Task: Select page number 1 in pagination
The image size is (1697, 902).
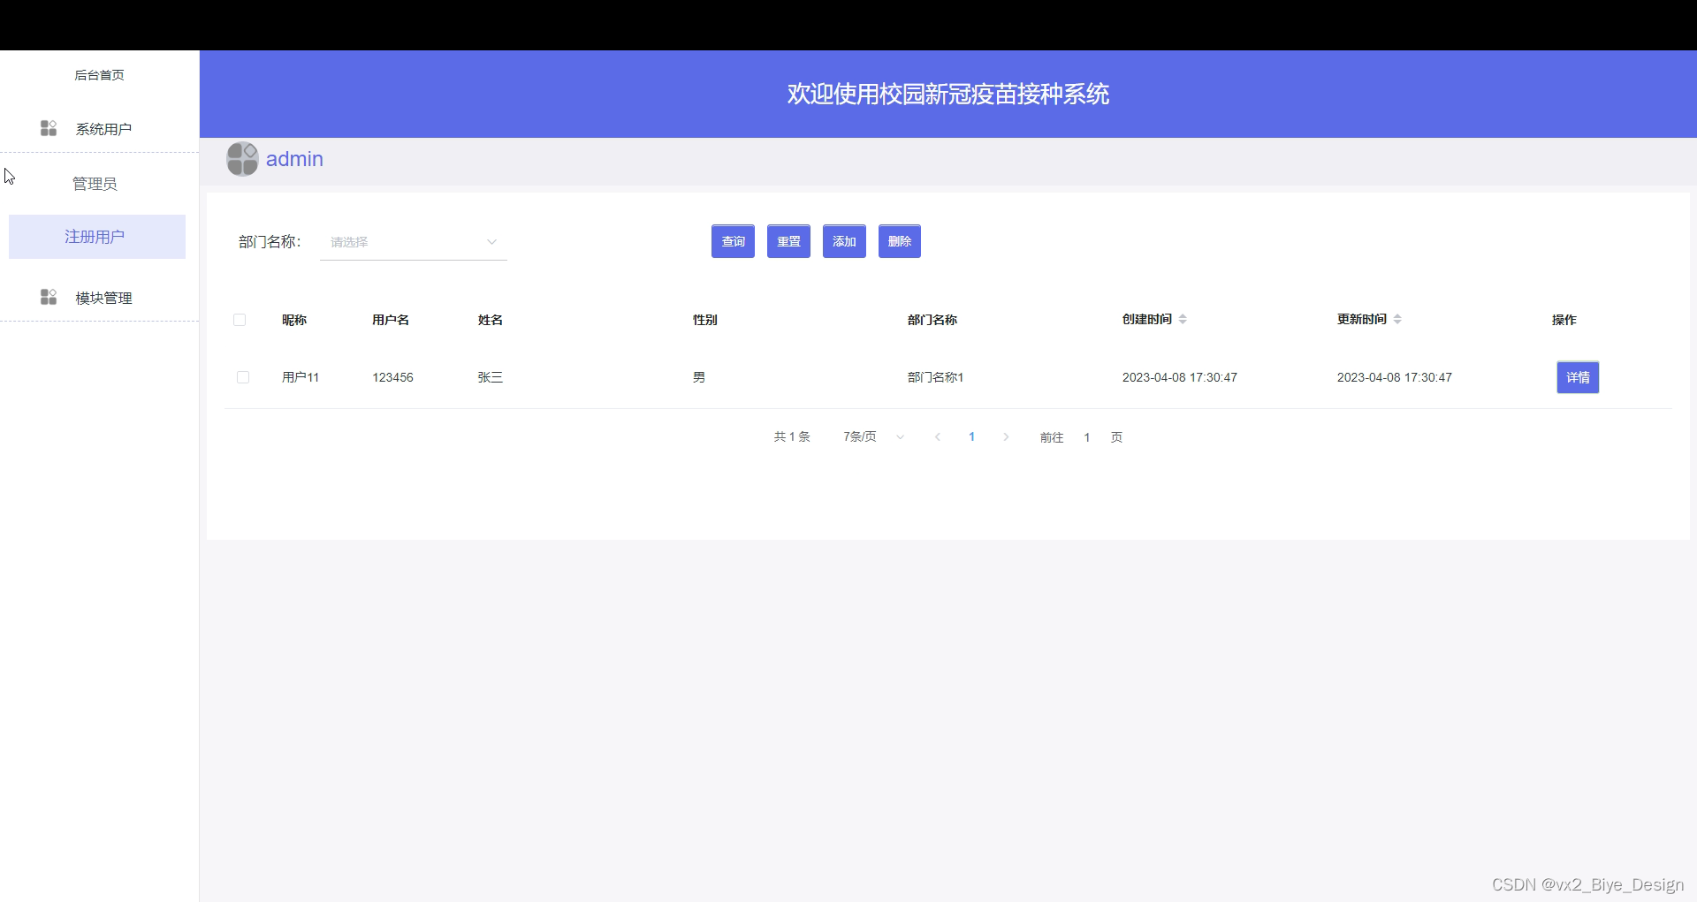Action: 971,437
